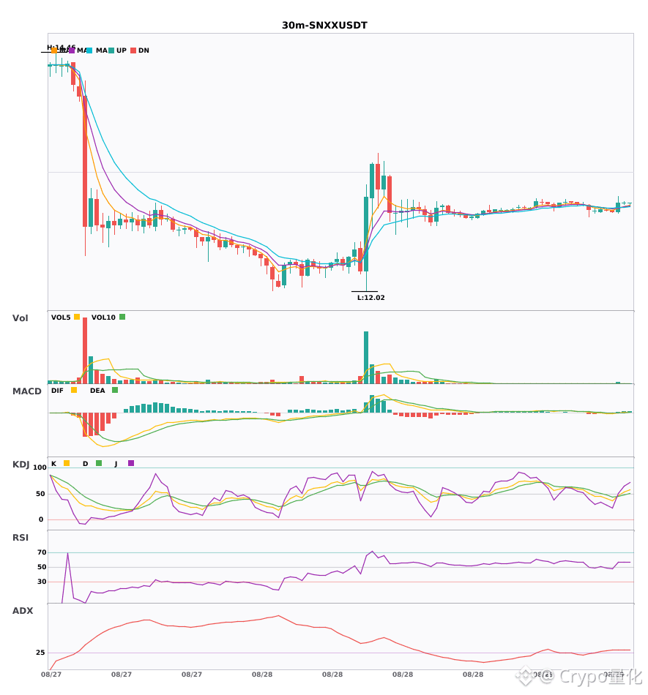Click the green UP legend swatch
The image size is (648, 695).
111,50
